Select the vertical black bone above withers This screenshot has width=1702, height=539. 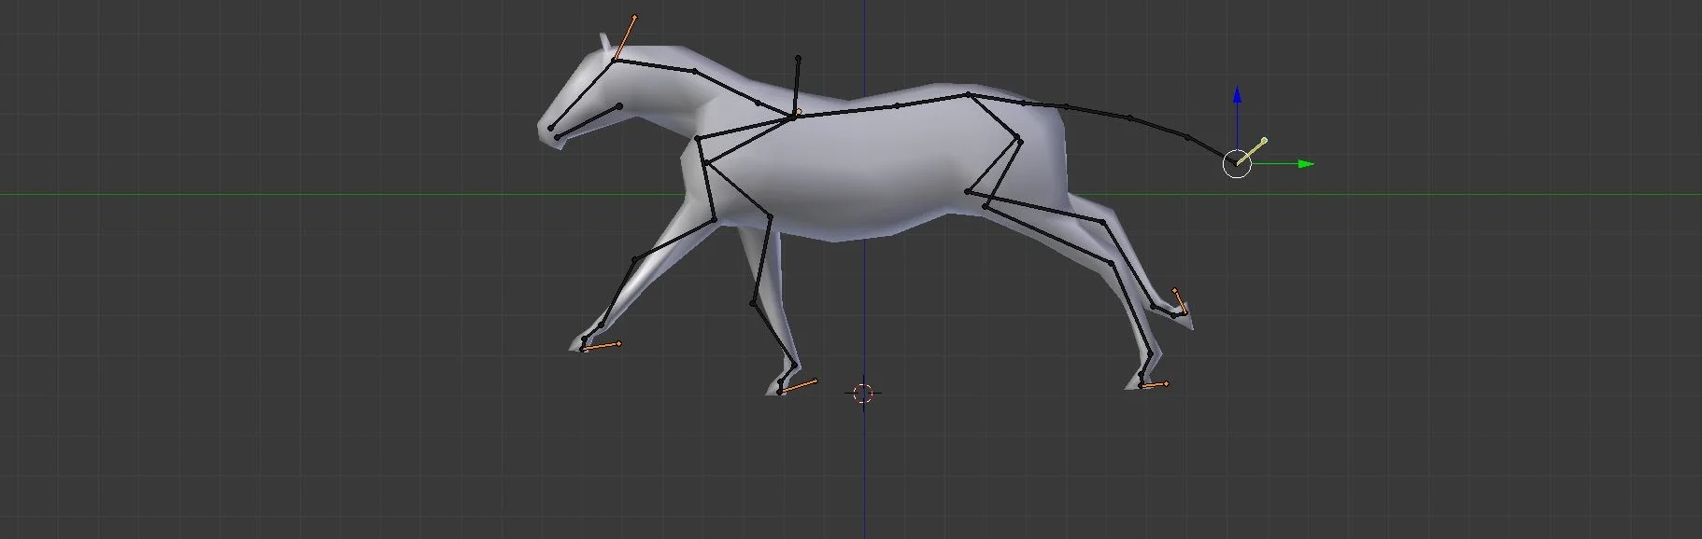click(x=797, y=87)
